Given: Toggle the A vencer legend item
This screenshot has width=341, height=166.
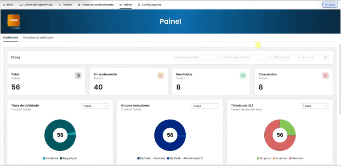Looking at the screenshot, I should tap(280, 158).
